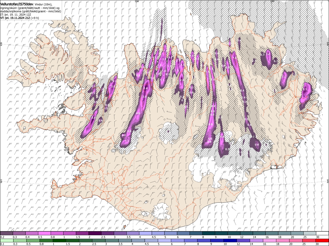Click the '(+9 h)' forecast offset text
The width and height of the screenshot is (329, 246).
click(x=35, y=18)
